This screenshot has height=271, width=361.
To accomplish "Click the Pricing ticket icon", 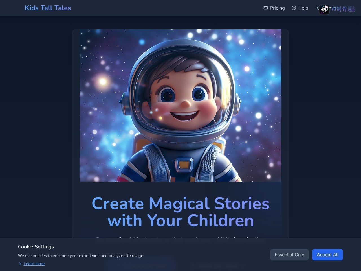I will [x=266, y=8].
